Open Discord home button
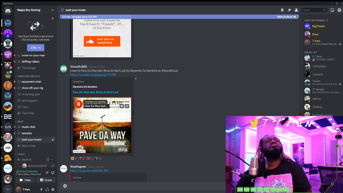Screen dimensions: 343x193 point(8,11)
